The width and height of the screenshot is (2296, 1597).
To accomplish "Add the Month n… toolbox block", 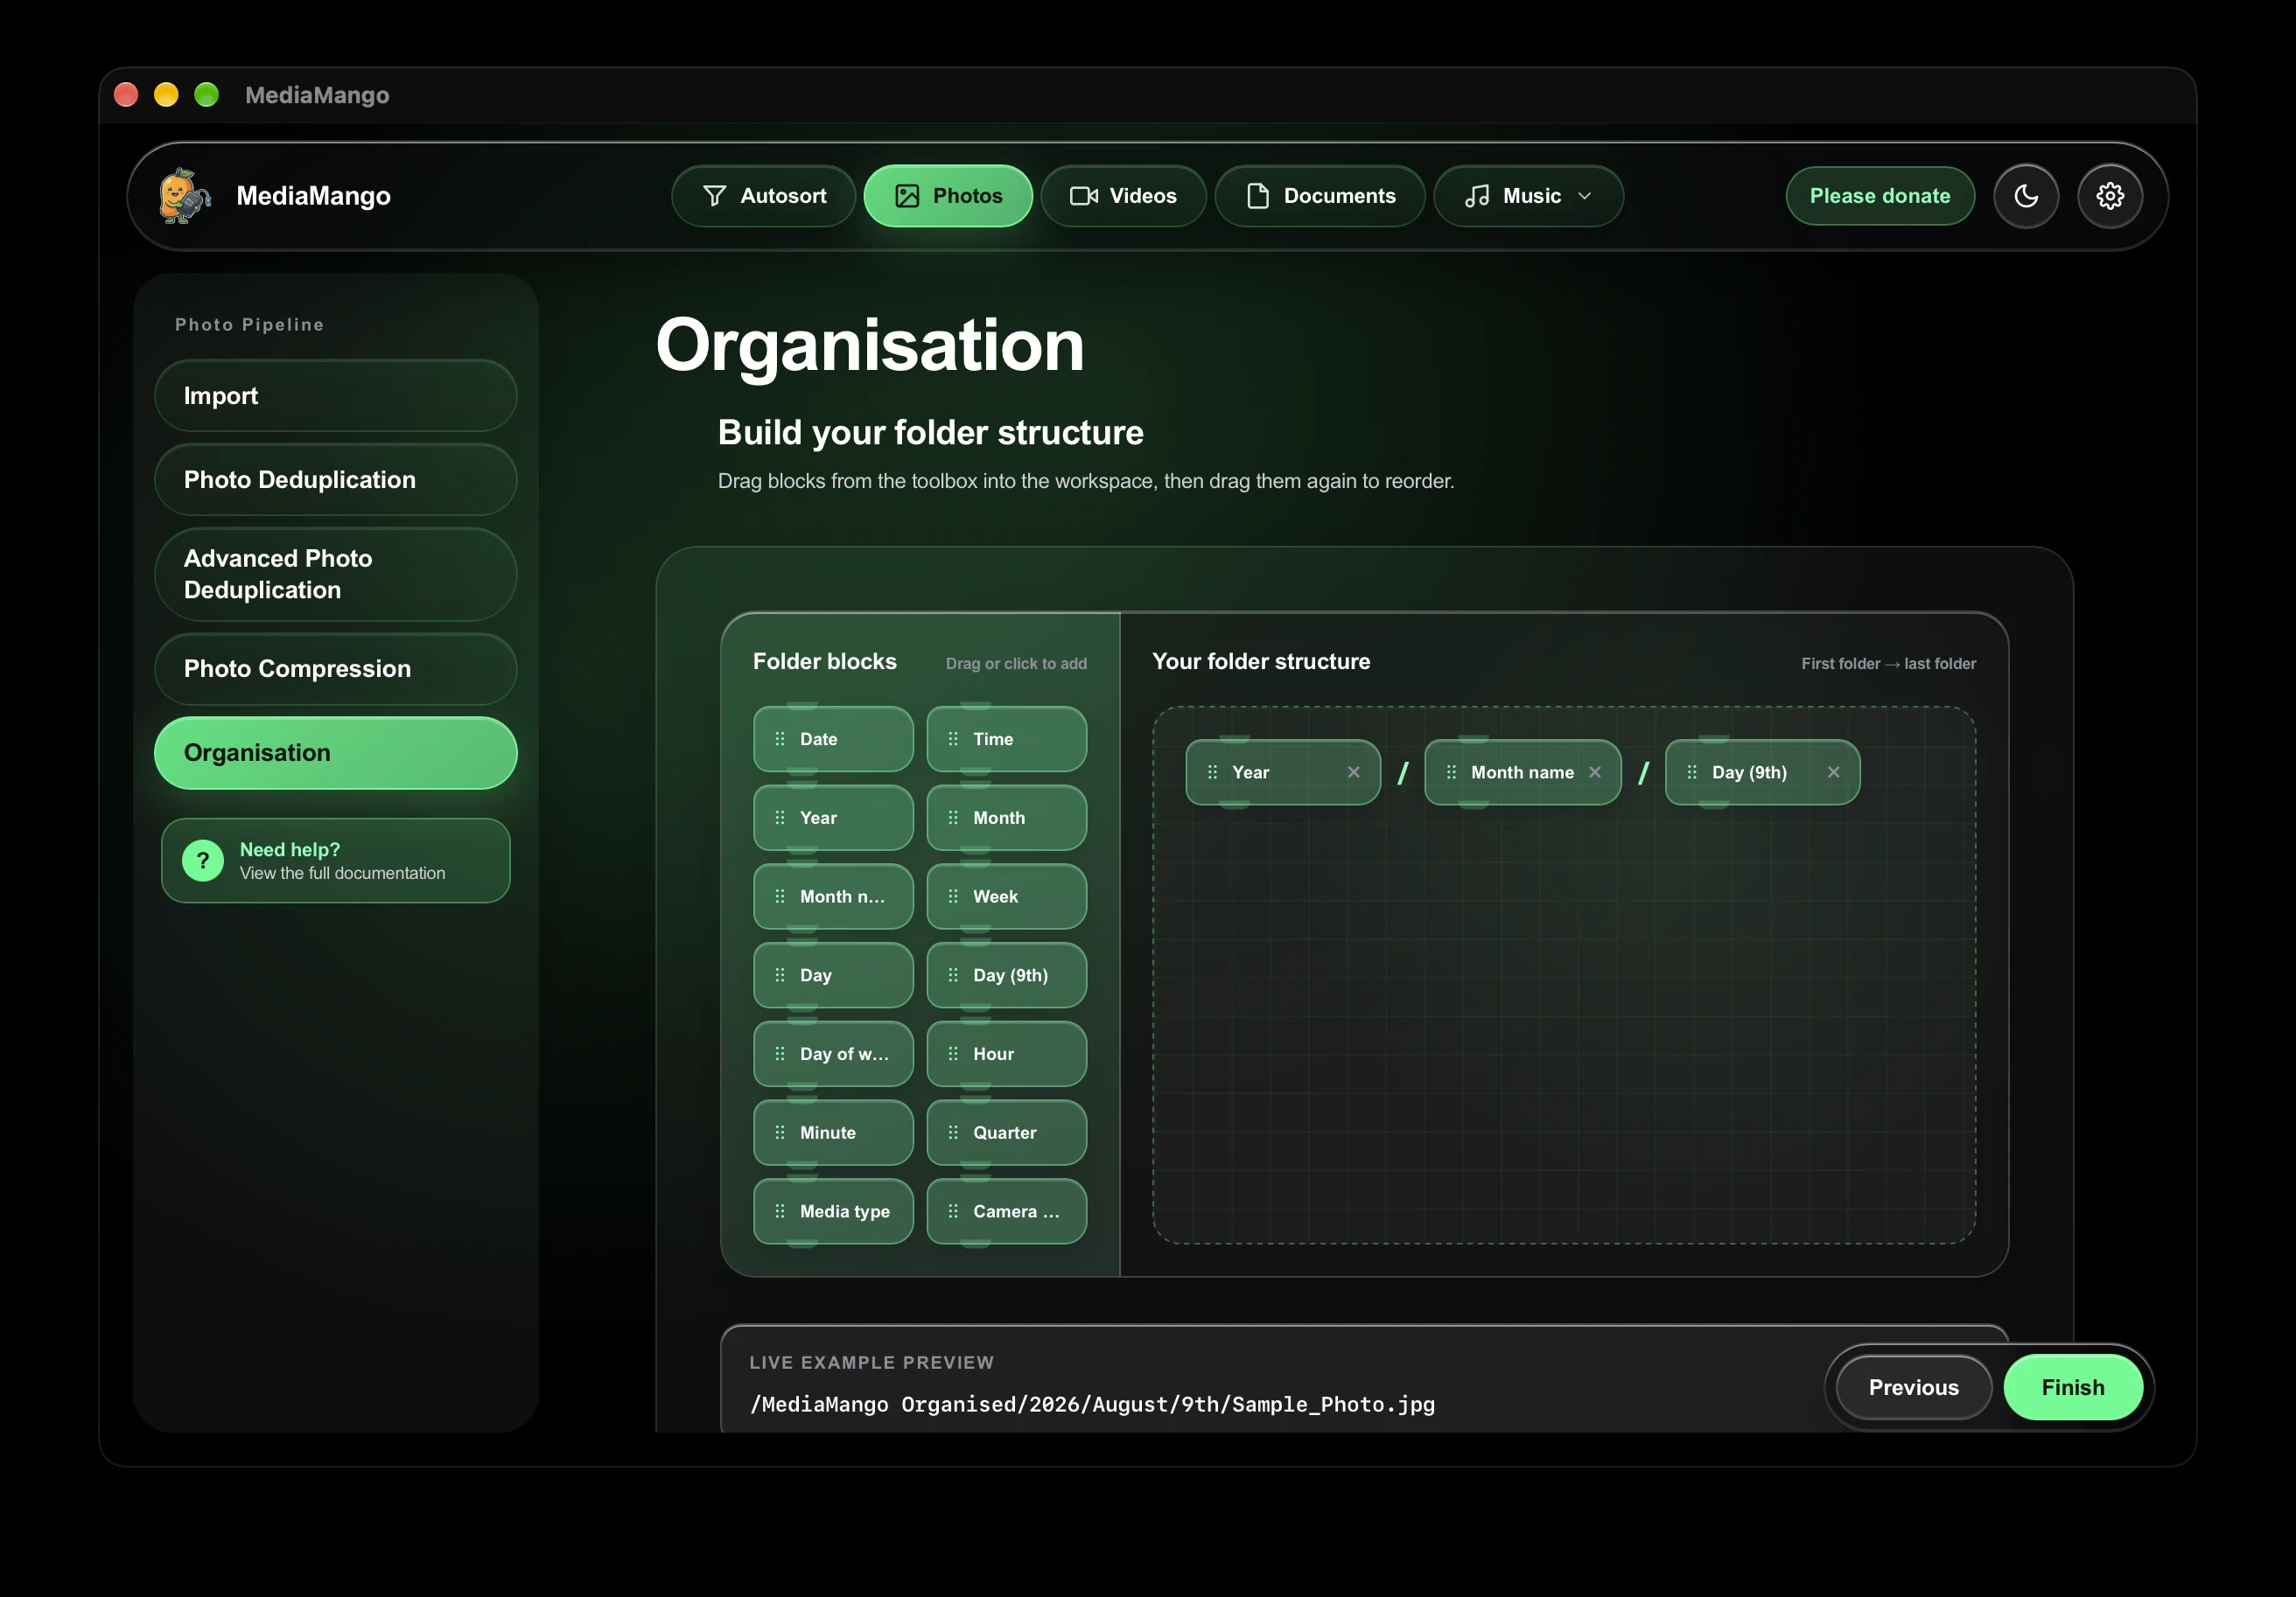I will (x=833, y=896).
